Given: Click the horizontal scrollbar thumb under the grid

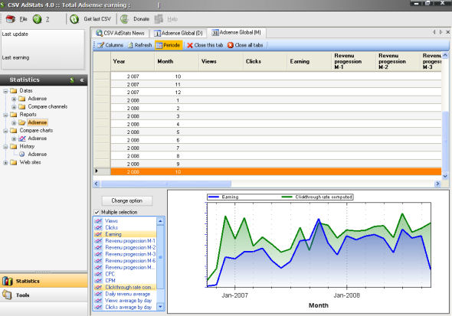Looking at the screenshot, I should [x=165, y=184].
